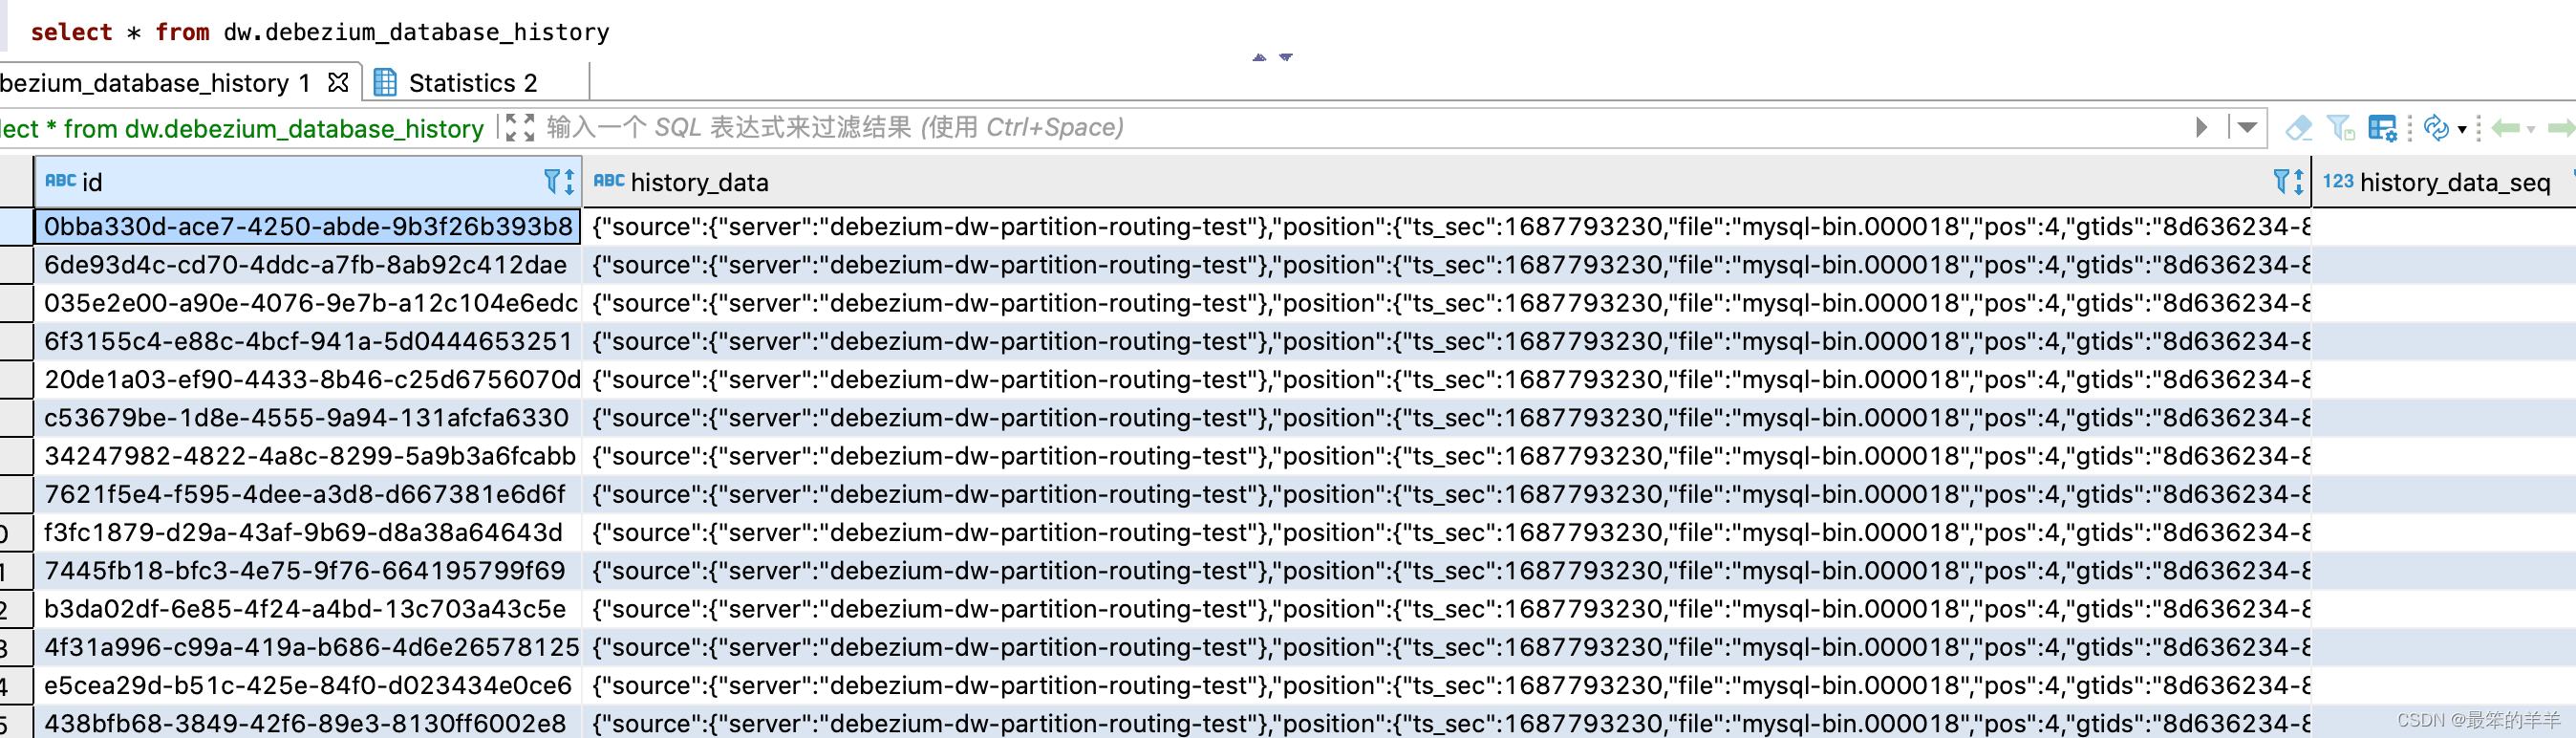Open the back history dropdown arrow

[x=2531, y=129]
